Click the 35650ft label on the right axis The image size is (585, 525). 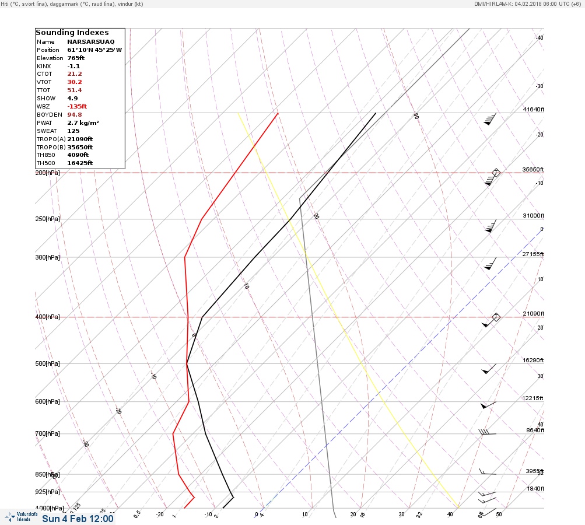(x=533, y=169)
